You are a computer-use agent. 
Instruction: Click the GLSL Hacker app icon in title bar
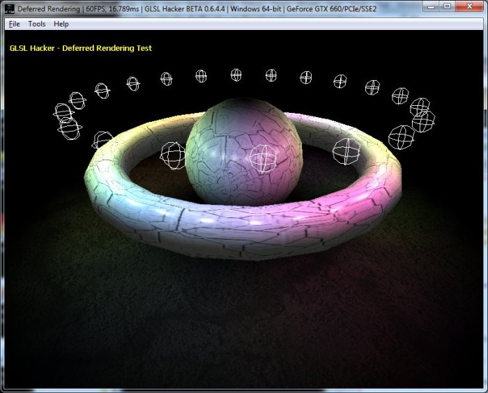[9, 8]
